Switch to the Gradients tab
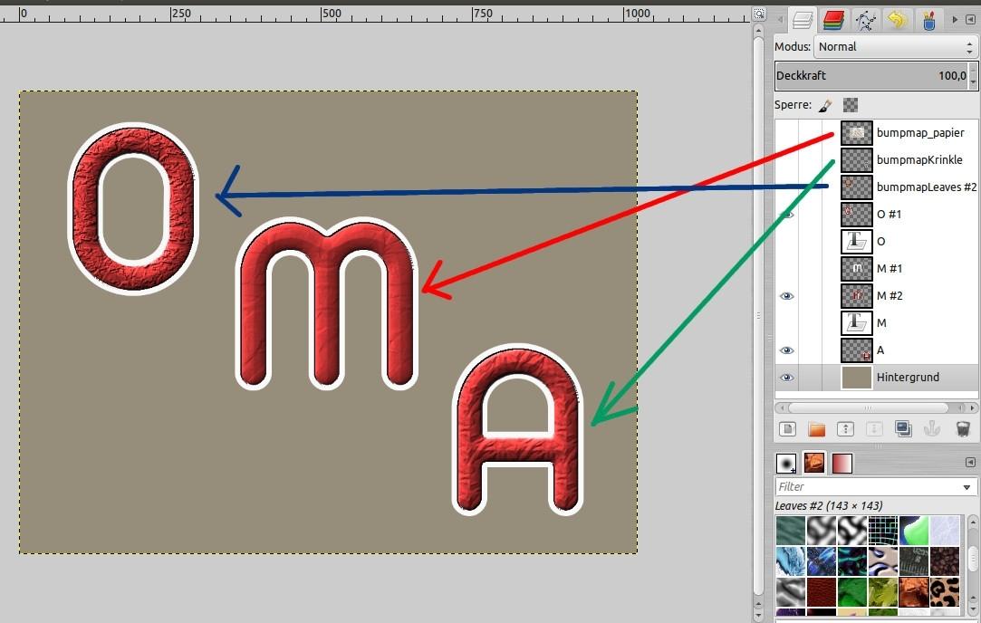Viewport: 981px width, 623px height. pos(842,464)
